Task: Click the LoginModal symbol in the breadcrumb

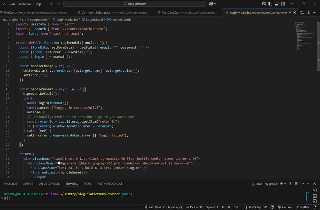Action: pyautogui.click(x=92, y=20)
